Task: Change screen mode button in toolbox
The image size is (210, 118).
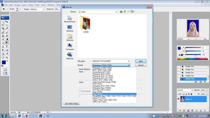Action: [x=5, y=73]
